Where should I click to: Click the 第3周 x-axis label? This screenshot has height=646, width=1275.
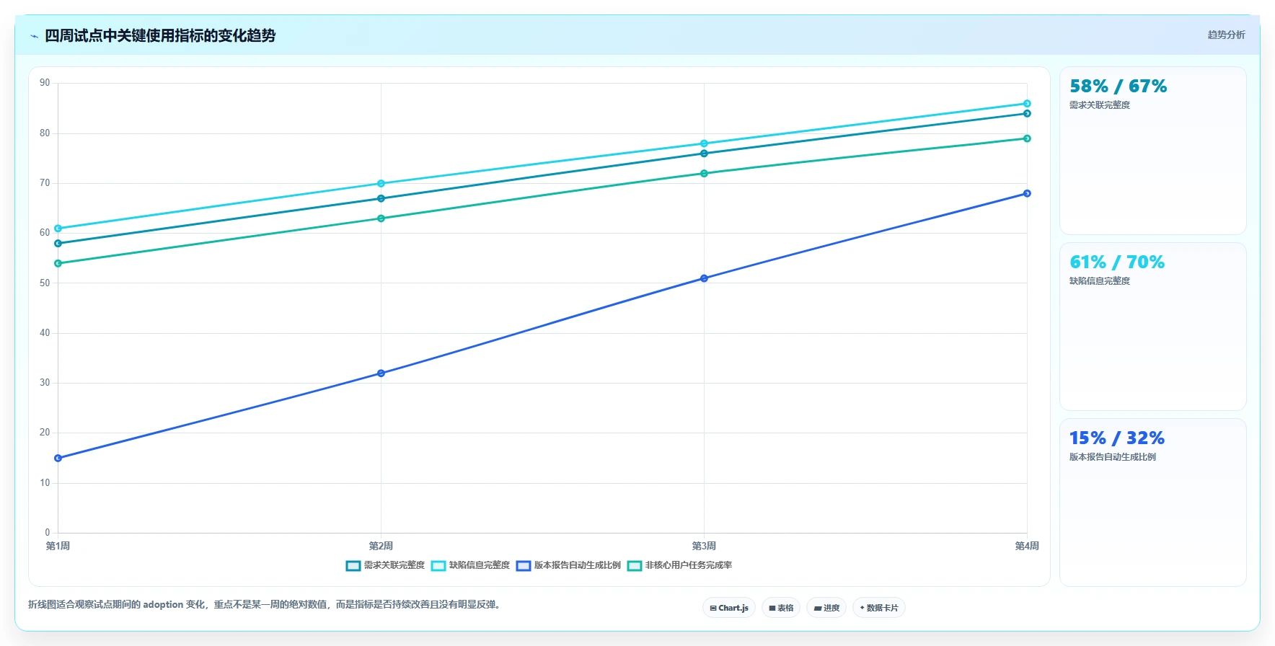704,547
